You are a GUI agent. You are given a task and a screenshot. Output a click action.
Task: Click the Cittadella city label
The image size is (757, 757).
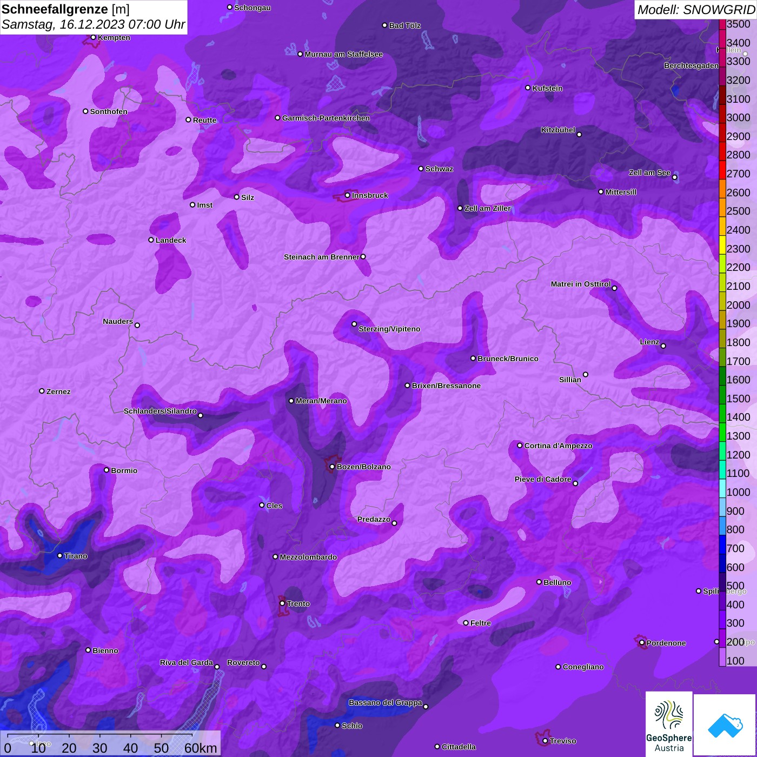click(x=459, y=747)
